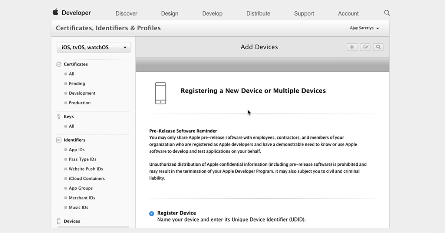The height and width of the screenshot is (233, 445).
Task: Open Pass Type IDs in sidebar
Action: [82, 159]
